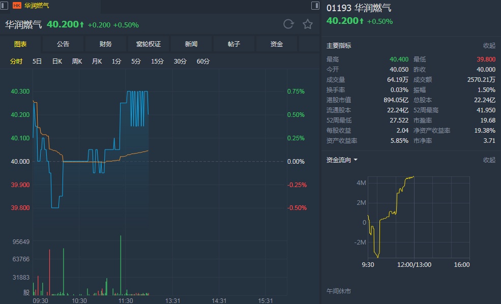Click the 午间休市 status text

[338, 291]
